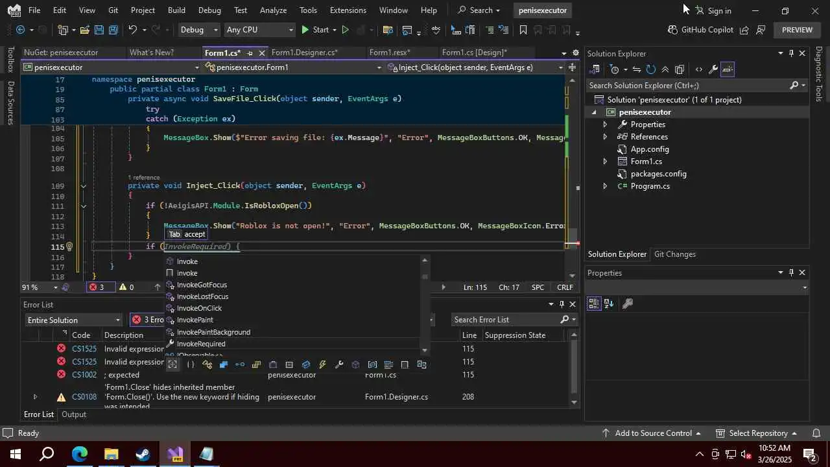Open the Debug configuration dropdown
The height and width of the screenshot is (467, 830).
coord(199,30)
